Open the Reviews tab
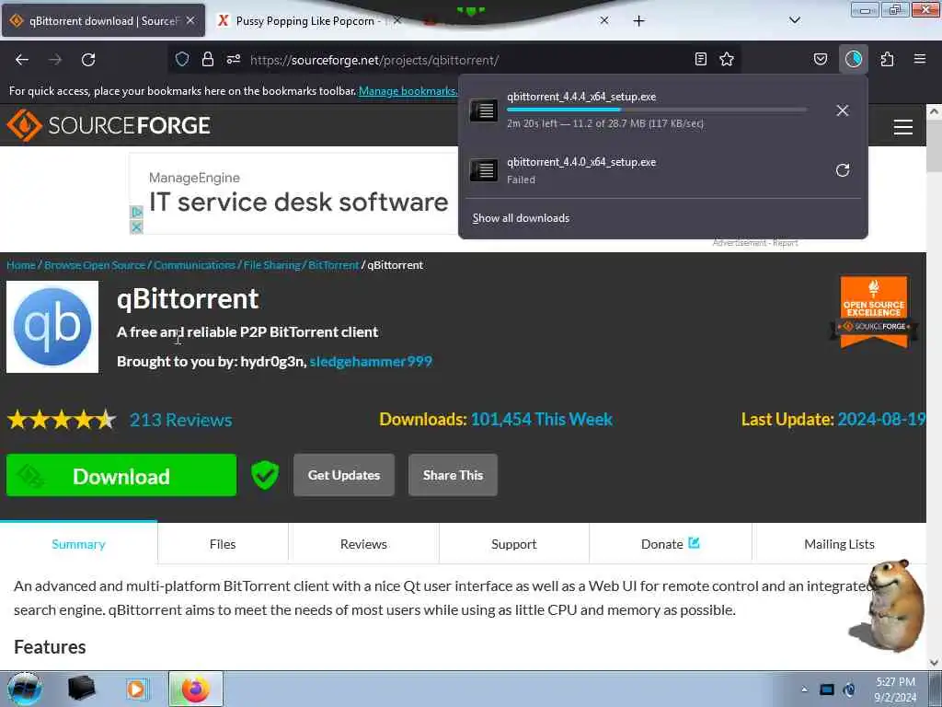The height and width of the screenshot is (707, 942). (x=363, y=544)
